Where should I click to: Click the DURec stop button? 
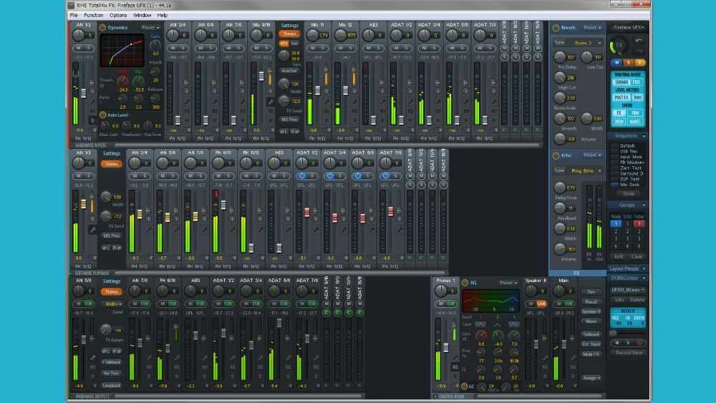617,342
